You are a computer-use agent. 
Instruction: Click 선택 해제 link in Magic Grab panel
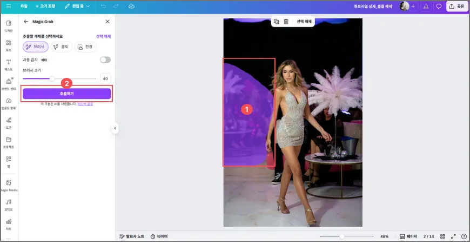pos(103,36)
